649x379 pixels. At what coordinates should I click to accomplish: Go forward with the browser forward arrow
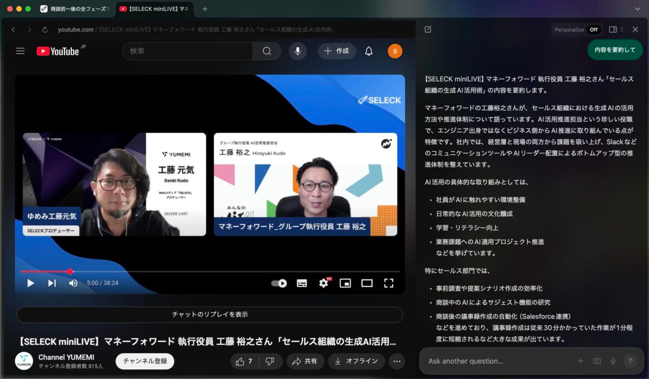29,30
